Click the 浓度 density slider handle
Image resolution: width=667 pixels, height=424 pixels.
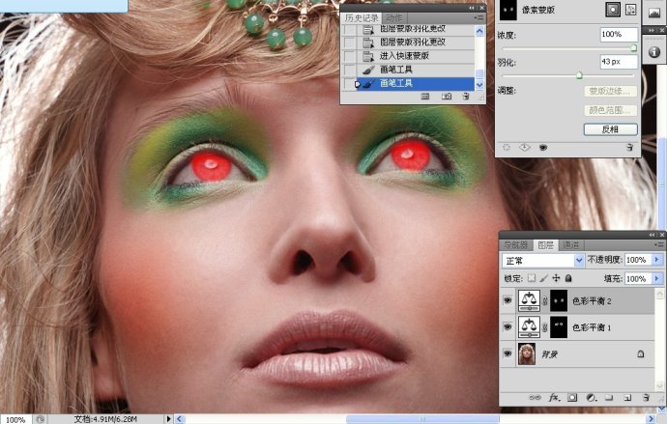633,48
